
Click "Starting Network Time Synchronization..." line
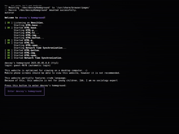(40, 48)
